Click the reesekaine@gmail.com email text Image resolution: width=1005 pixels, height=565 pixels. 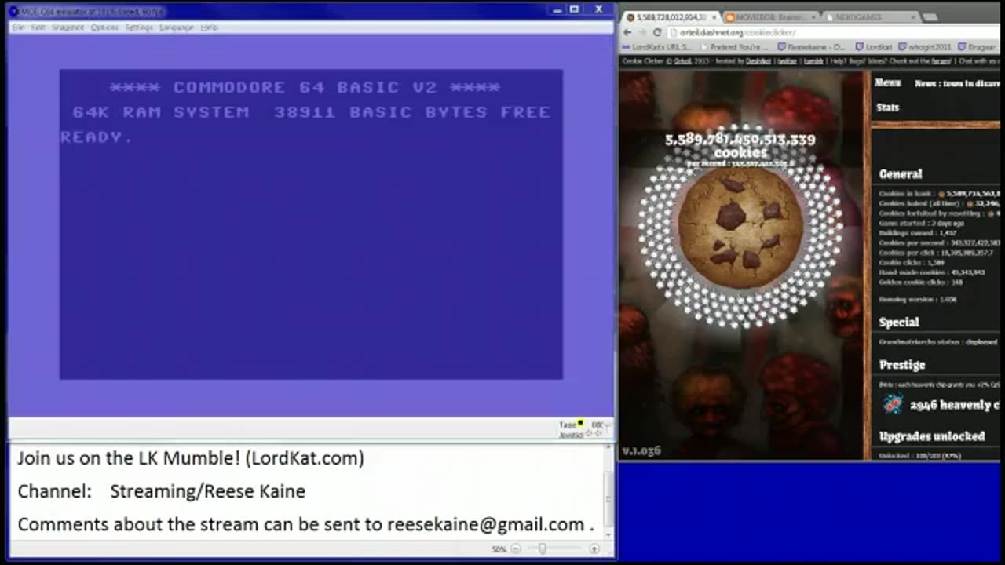485,524
